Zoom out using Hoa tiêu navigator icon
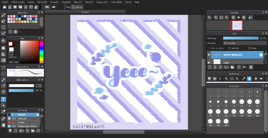Image resolution: width=268 pixels, height=138 pixels. click(226, 17)
